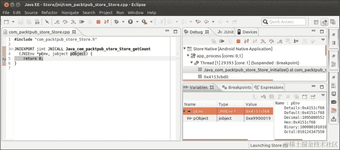
Task: Click Disconnect in the Debug view toolbar
Action: point(246,41)
